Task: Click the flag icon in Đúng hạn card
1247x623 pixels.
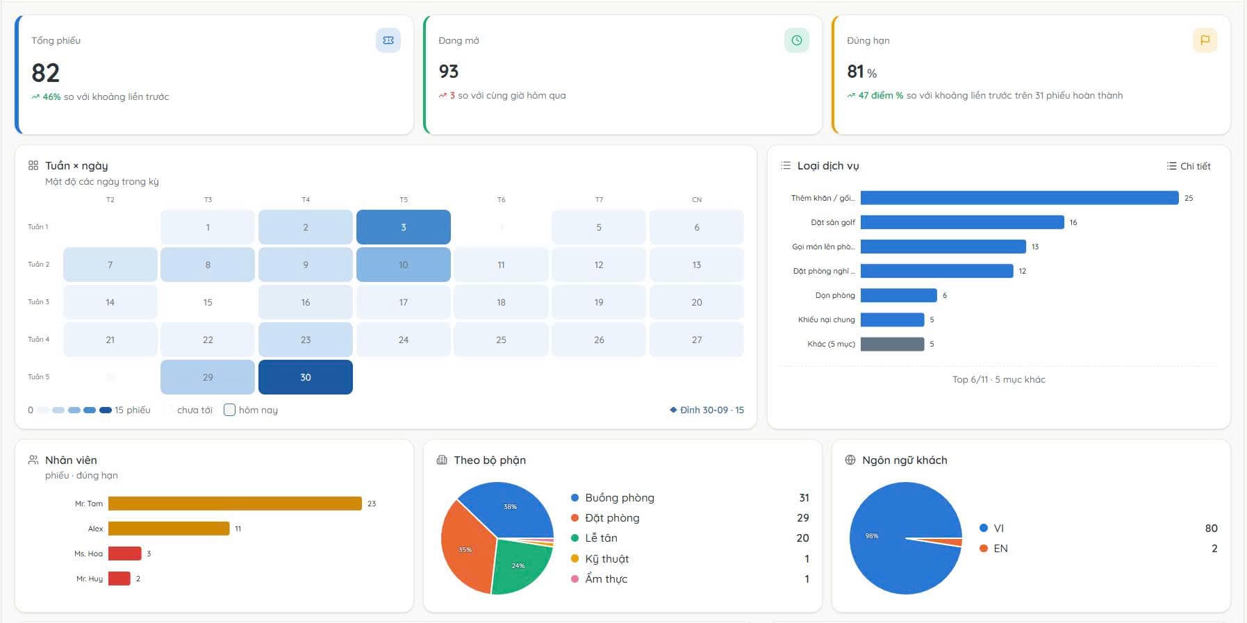Action: point(1205,40)
